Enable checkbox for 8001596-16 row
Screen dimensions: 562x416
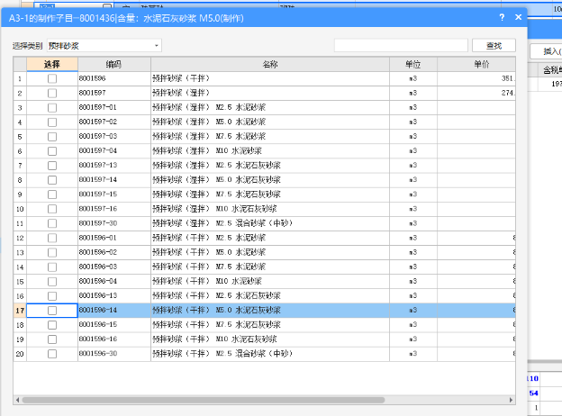pyautogui.click(x=52, y=339)
